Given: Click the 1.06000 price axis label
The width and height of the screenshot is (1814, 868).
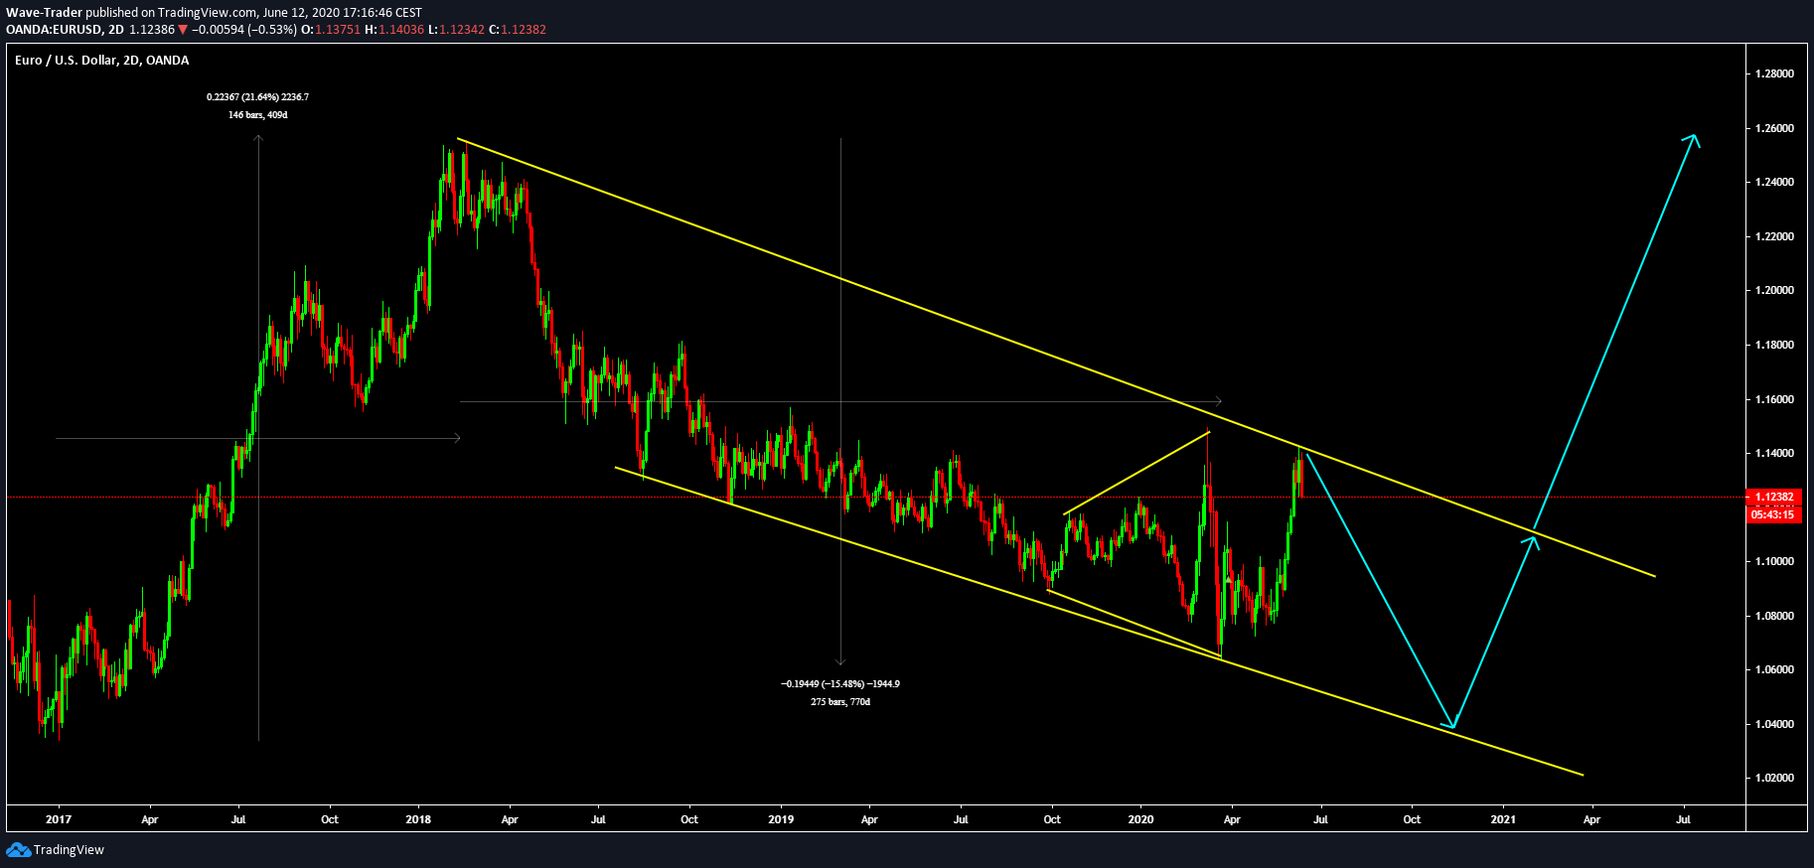Looking at the screenshot, I should click(1774, 669).
